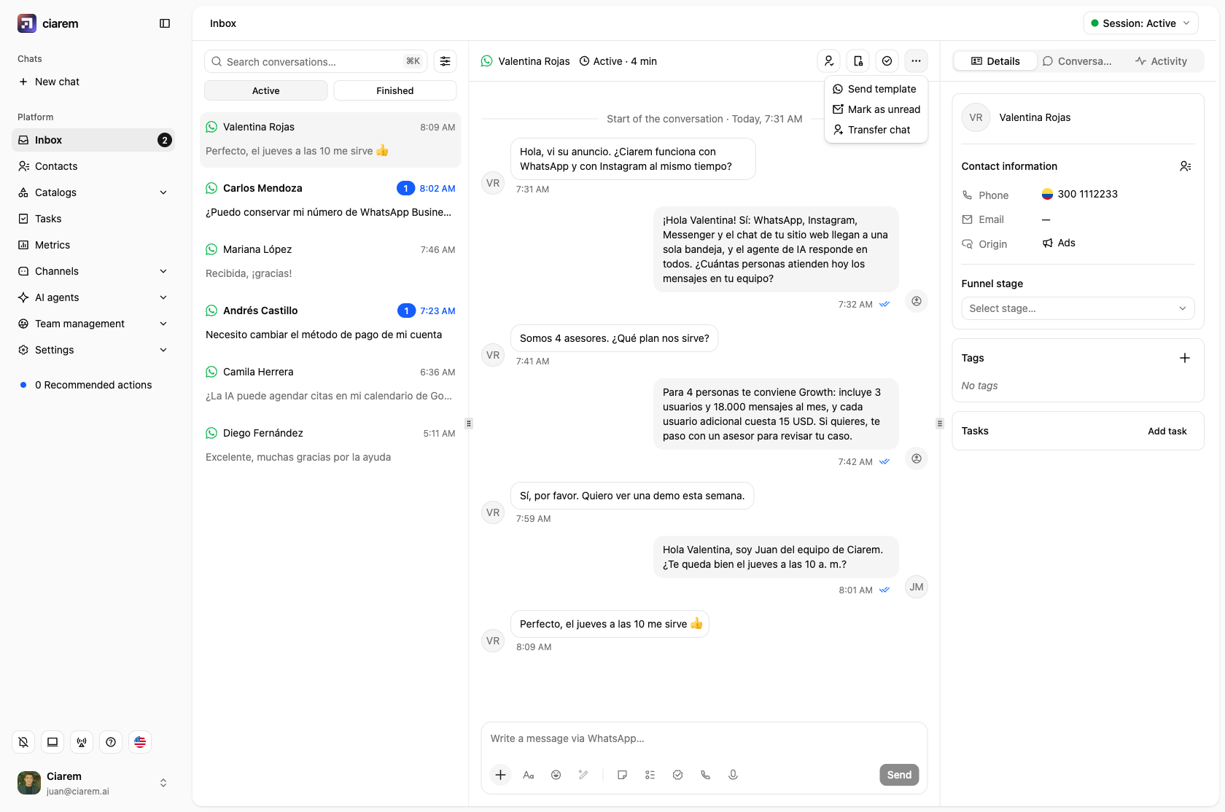The height and width of the screenshot is (812, 1225).
Task: Click the magic wand AI icon
Action: click(583, 775)
